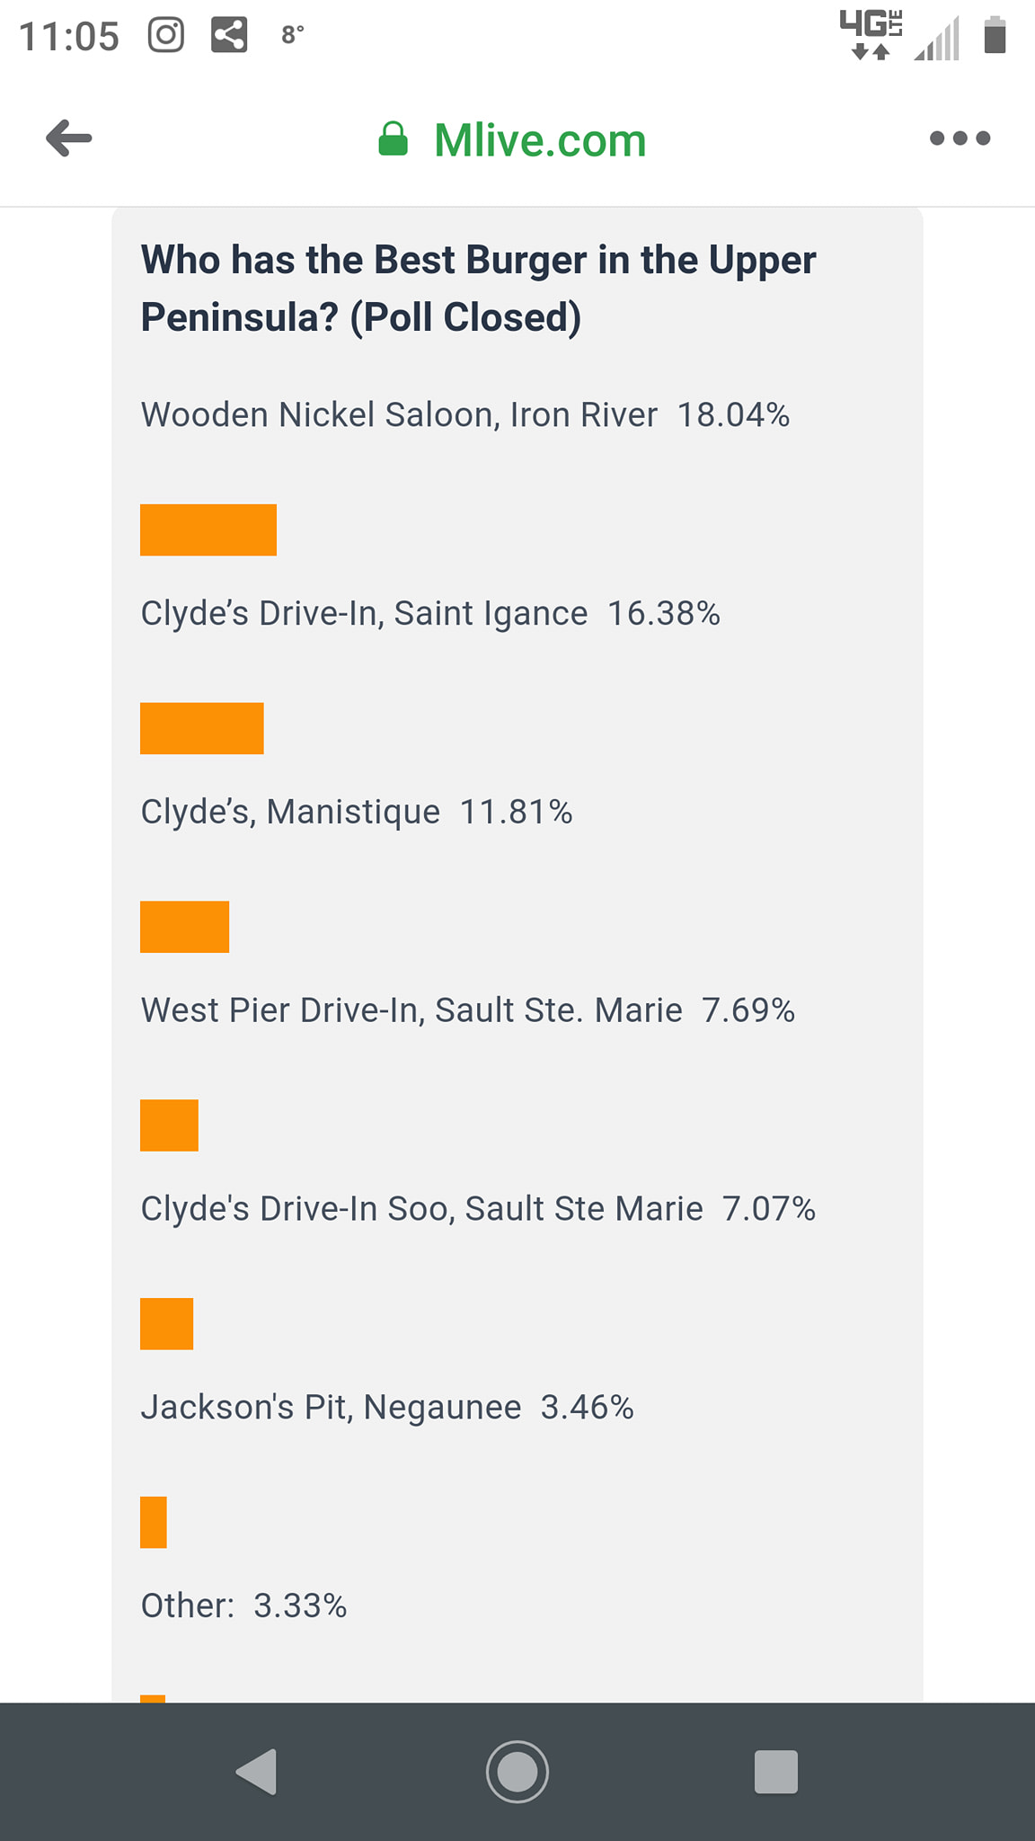Image resolution: width=1035 pixels, height=1841 pixels.
Task: Tap the Instagram notification icon
Action: pos(166,35)
